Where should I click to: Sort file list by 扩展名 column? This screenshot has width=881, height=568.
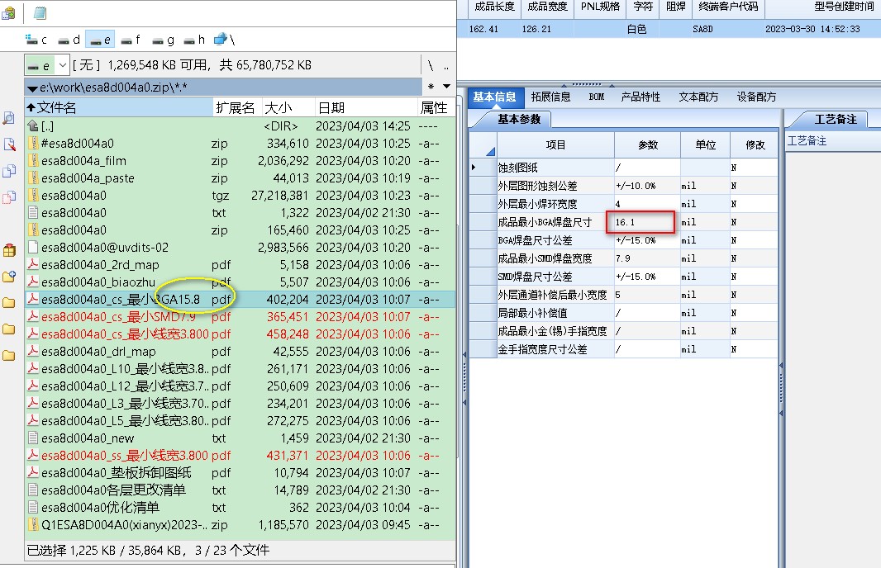pos(238,107)
